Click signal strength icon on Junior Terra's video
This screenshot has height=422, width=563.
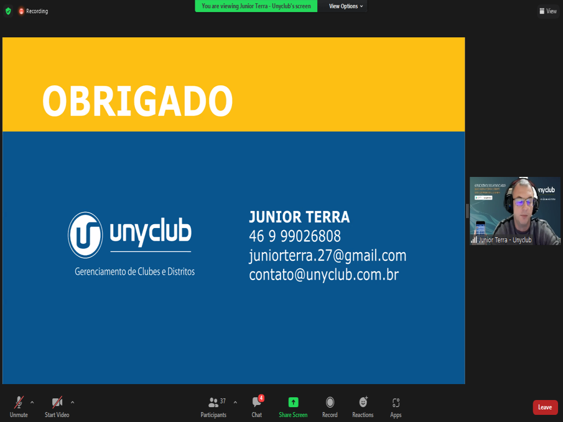click(x=474, y=240)
